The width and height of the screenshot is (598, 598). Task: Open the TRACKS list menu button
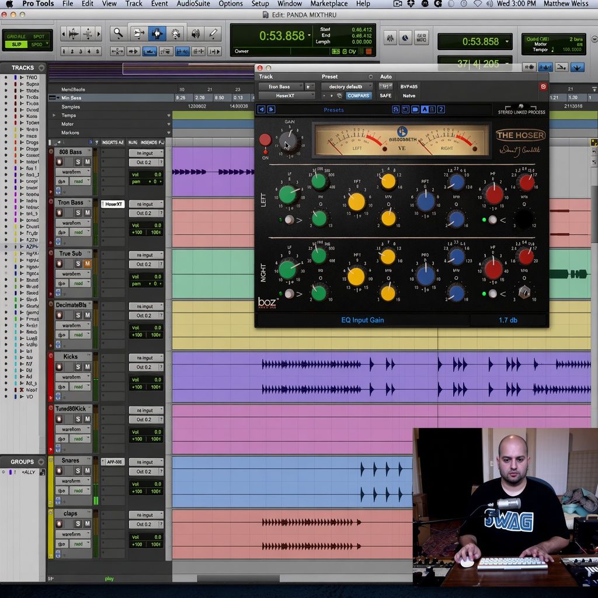tap(41, 68)
